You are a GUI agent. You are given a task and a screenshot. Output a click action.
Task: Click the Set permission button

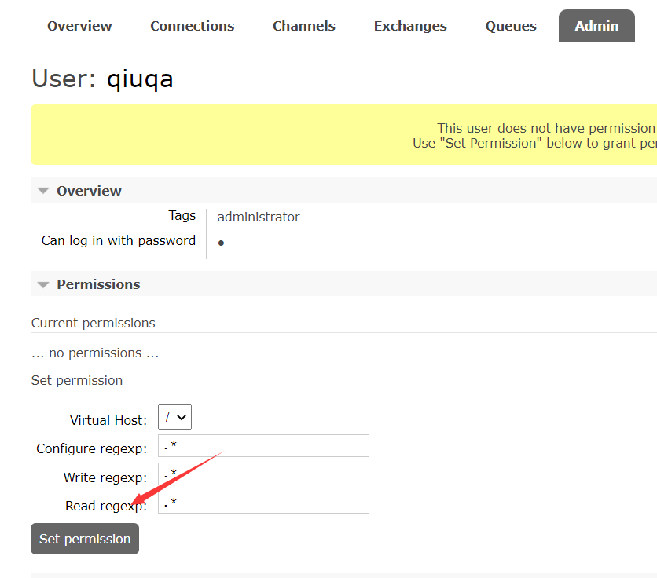(x=84, y=539)
